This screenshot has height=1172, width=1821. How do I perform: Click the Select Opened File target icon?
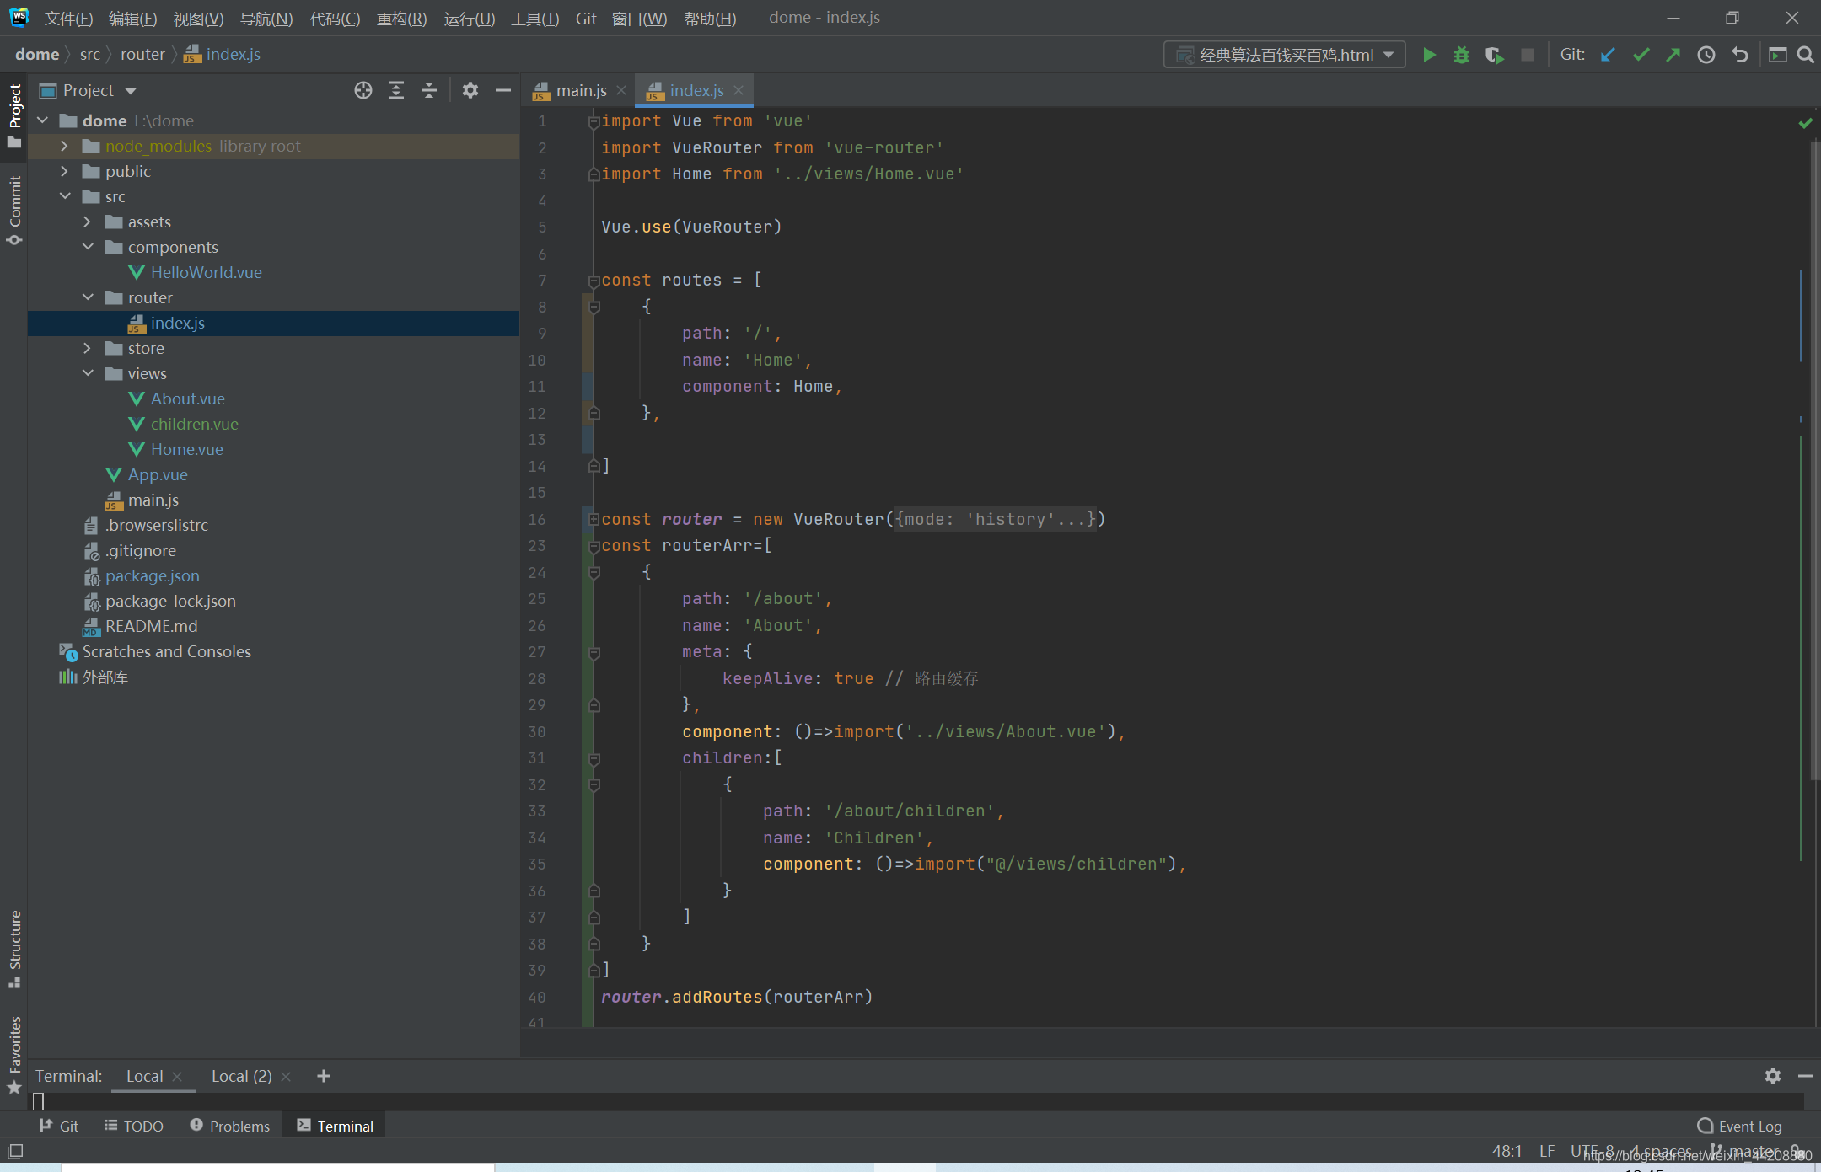363,90
